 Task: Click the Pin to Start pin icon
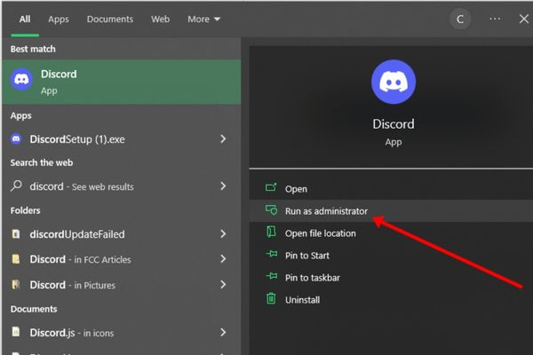click(271, 254)
